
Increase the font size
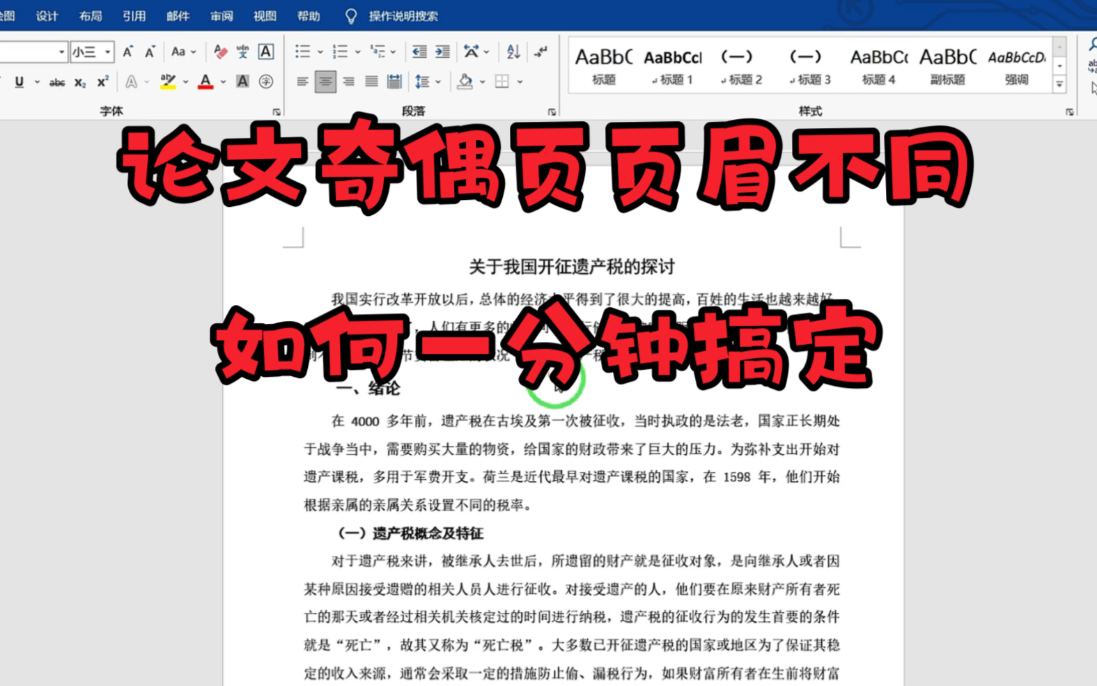[x=128, y=52]
